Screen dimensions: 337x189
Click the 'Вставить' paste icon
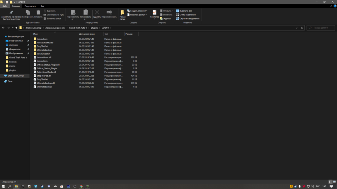[38, 12]
